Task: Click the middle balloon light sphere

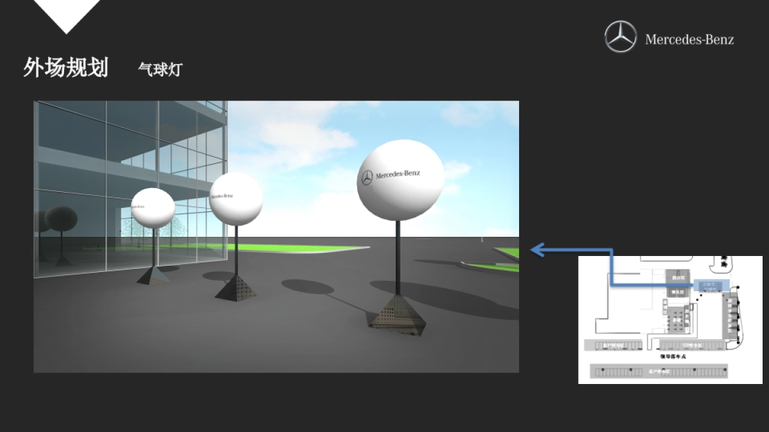Action: tap(236, 198)
